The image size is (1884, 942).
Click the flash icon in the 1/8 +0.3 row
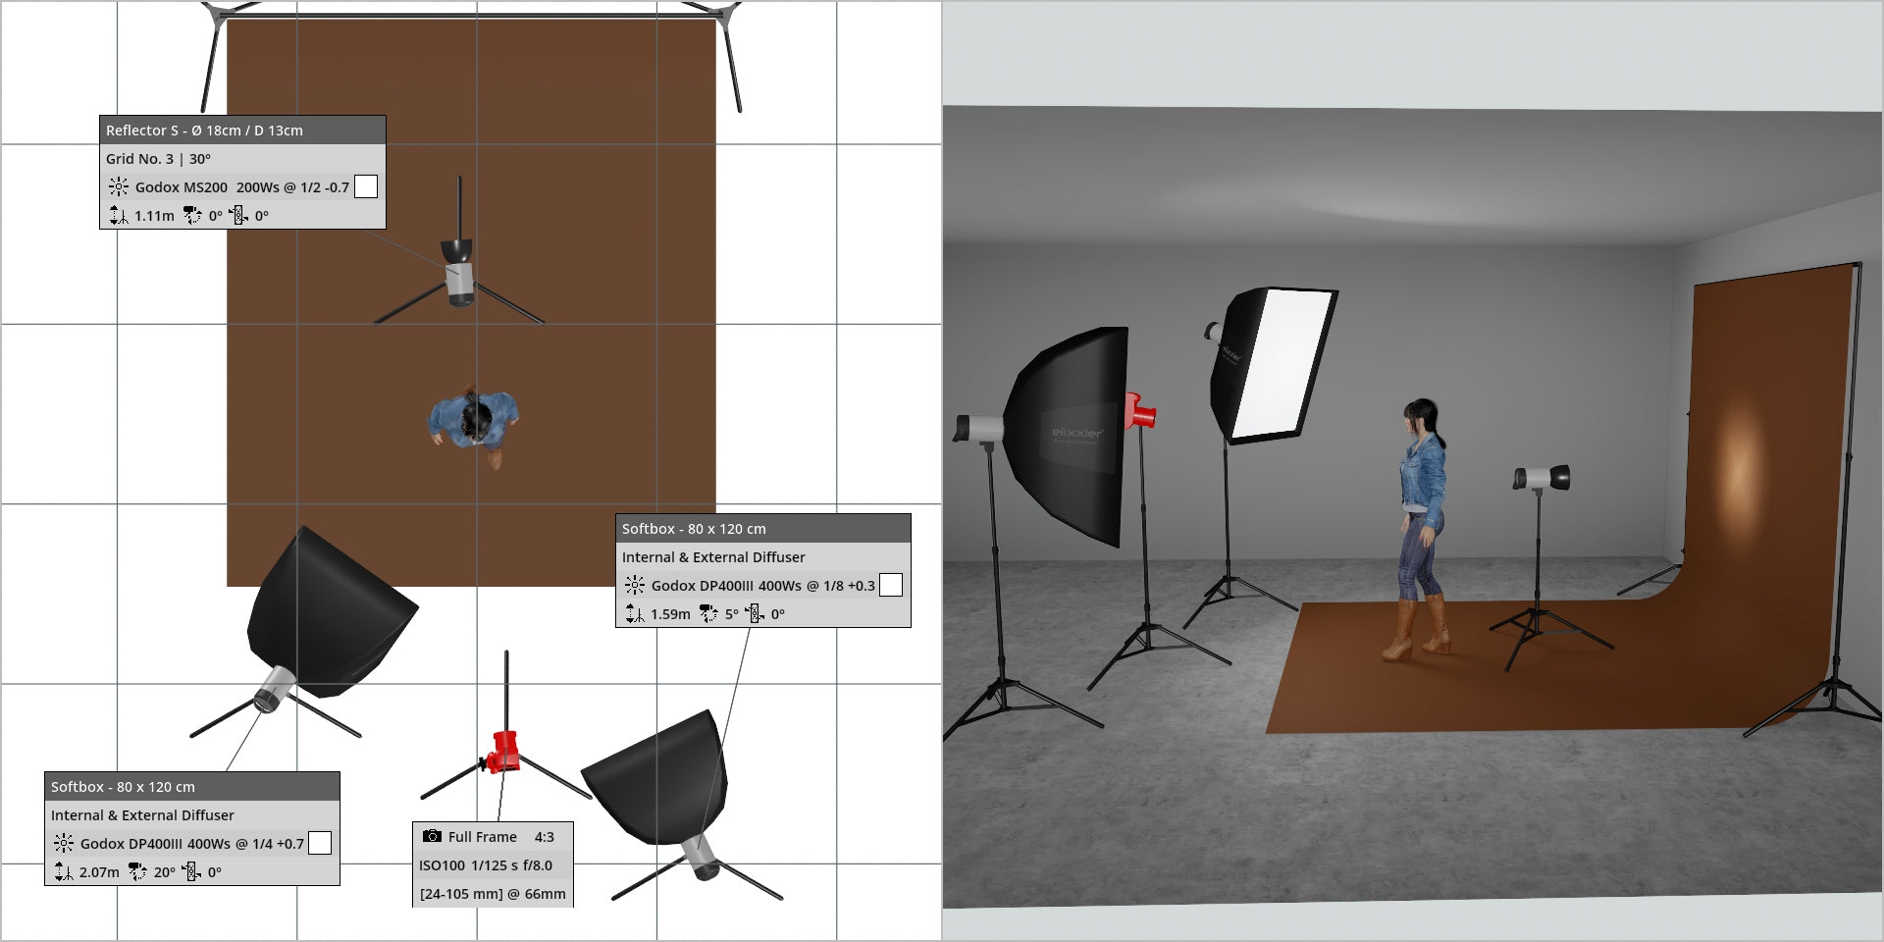635,585
